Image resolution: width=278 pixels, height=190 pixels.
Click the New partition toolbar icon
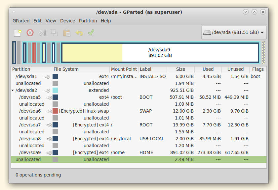point(18,33)
